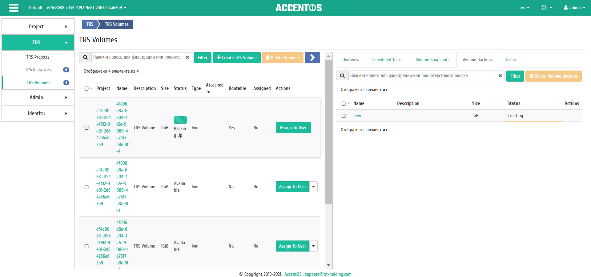
Task: Open the AccentOS footer link
Action: [x=293, y=274]
